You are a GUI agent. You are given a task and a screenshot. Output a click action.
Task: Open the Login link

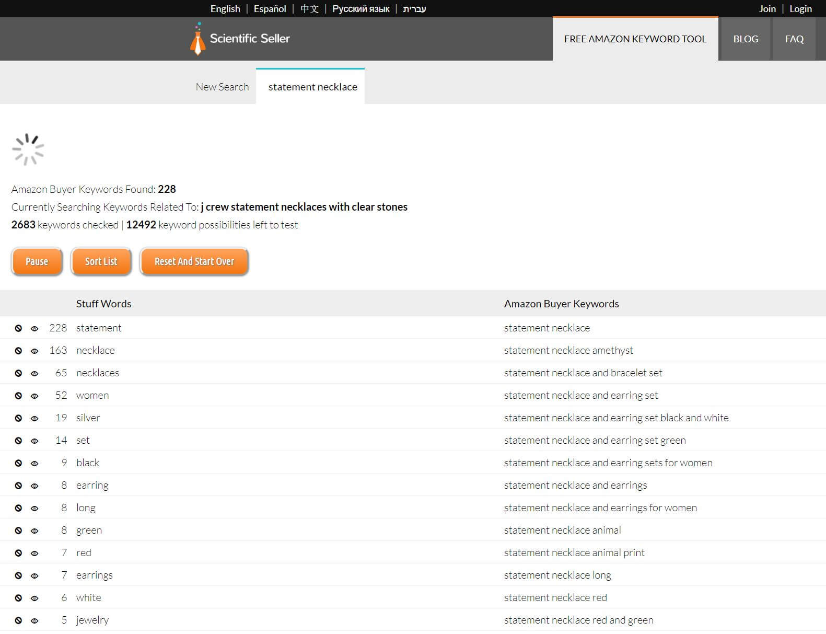tap(800, 9)
